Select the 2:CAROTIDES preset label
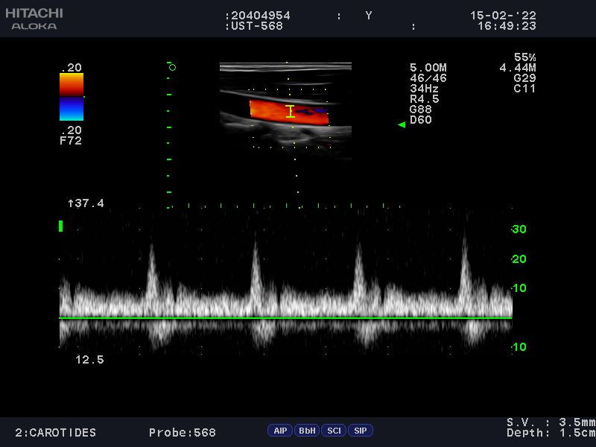 [x=56, y=433]
